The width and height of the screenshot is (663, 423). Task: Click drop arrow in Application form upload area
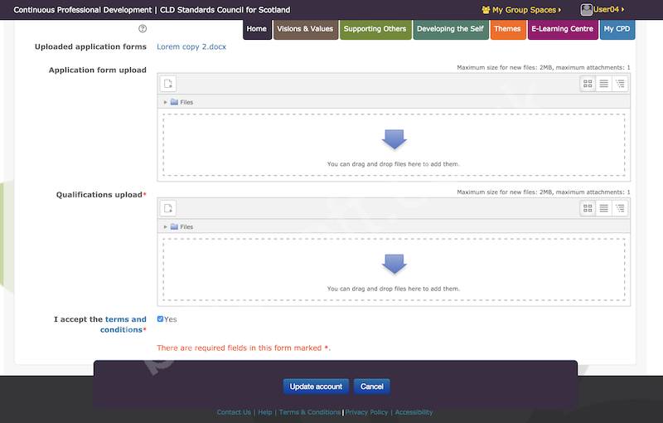click(394, 139)
